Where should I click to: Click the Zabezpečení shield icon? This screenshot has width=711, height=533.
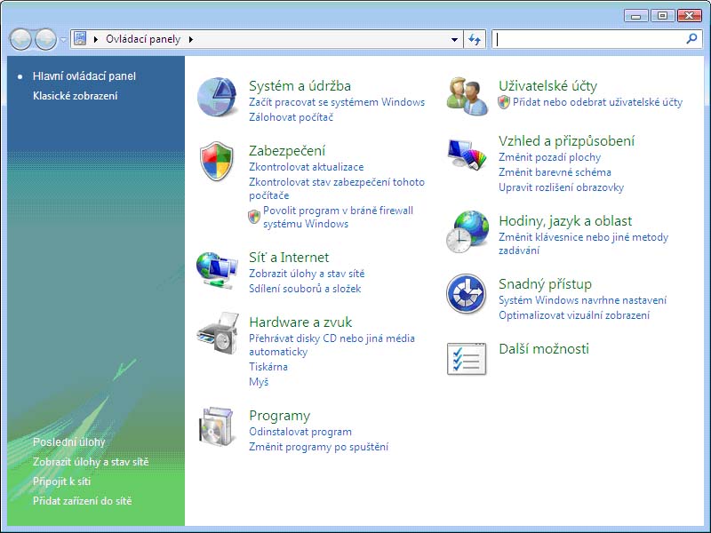tap(217, 161)
